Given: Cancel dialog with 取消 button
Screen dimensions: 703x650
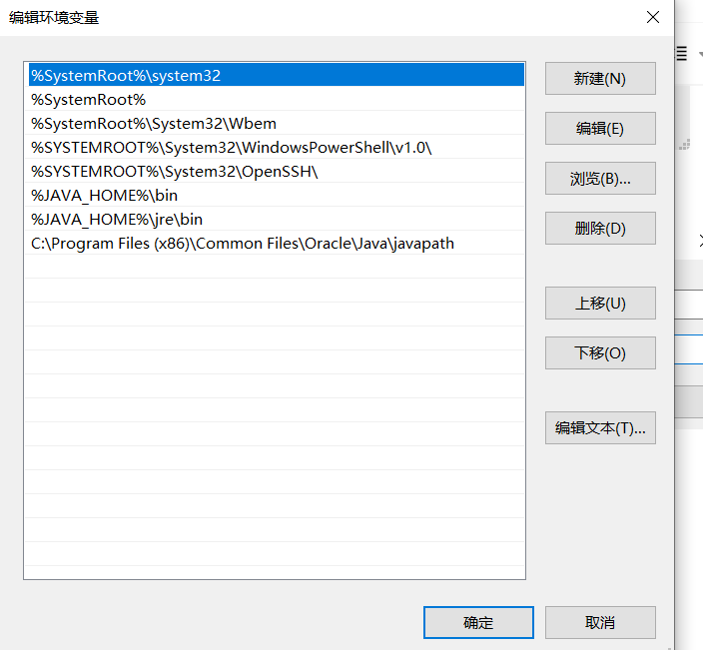Looking at the screenshot, I should coord(600,623).
